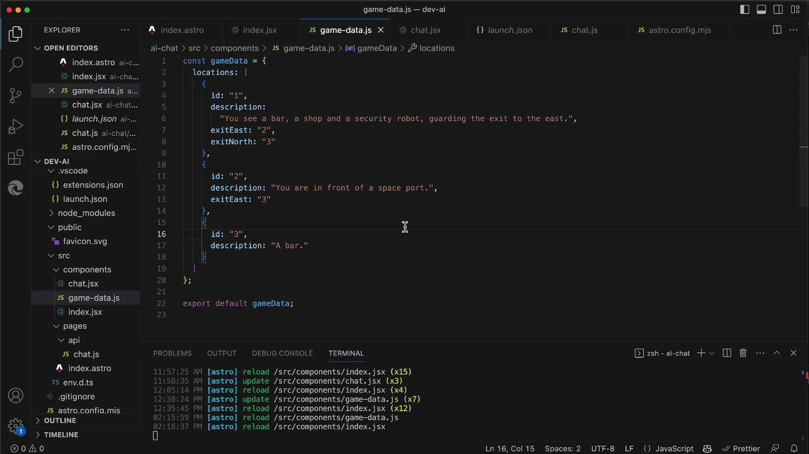Maximize the panel with the up chevron
Image resolution: width=809 pixels, height=454 pixels.
(777, 353)
